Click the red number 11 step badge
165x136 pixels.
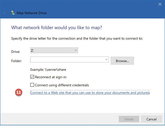(19, 92)
